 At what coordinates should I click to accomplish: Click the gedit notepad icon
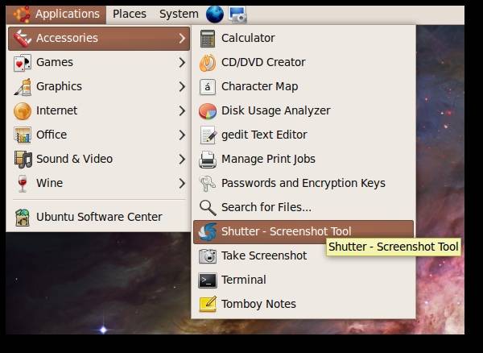pos(208,135)
